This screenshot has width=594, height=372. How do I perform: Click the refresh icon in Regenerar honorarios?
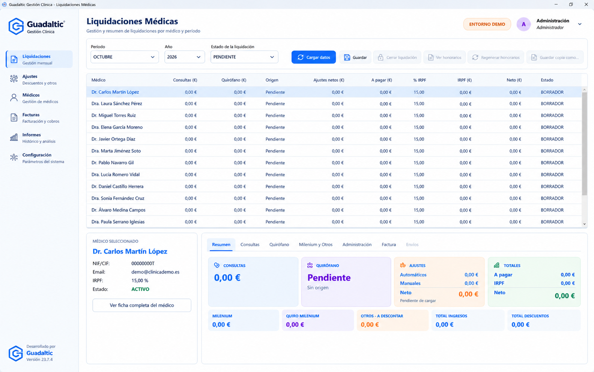[475, 57]
